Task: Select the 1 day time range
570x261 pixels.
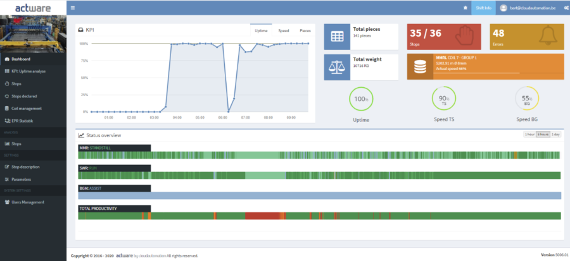Action: [x=555, y=135]
